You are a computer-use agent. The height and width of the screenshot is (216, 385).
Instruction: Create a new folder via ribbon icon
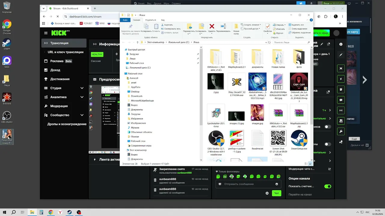[236, 26]
